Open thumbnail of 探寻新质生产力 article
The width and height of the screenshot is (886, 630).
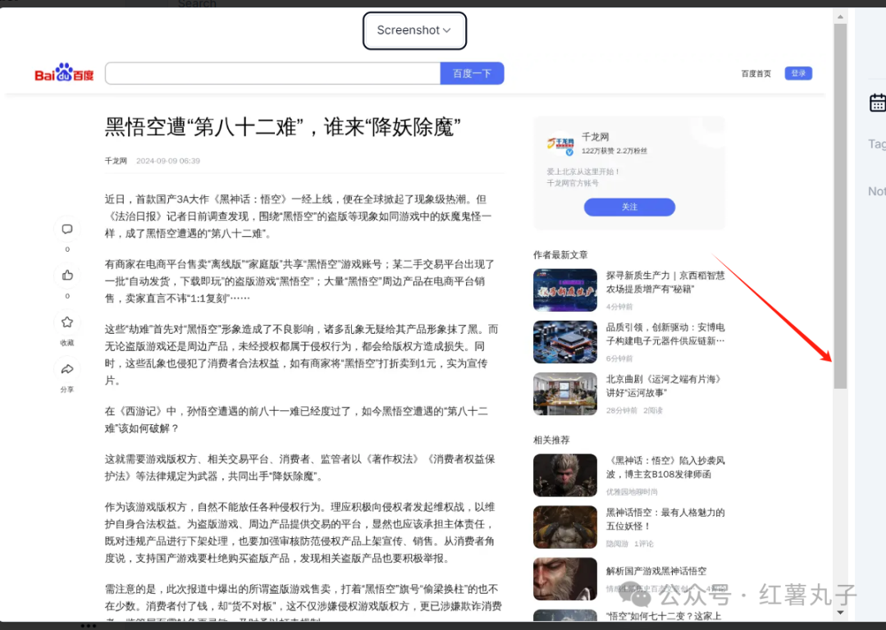coord(565,290)
